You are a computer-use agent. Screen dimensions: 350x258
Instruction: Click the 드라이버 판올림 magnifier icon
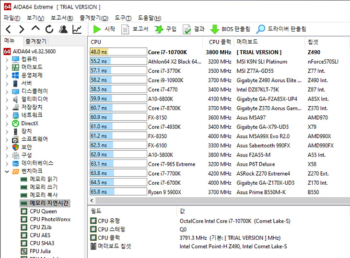pyautogui.click(x=260, y=29)
